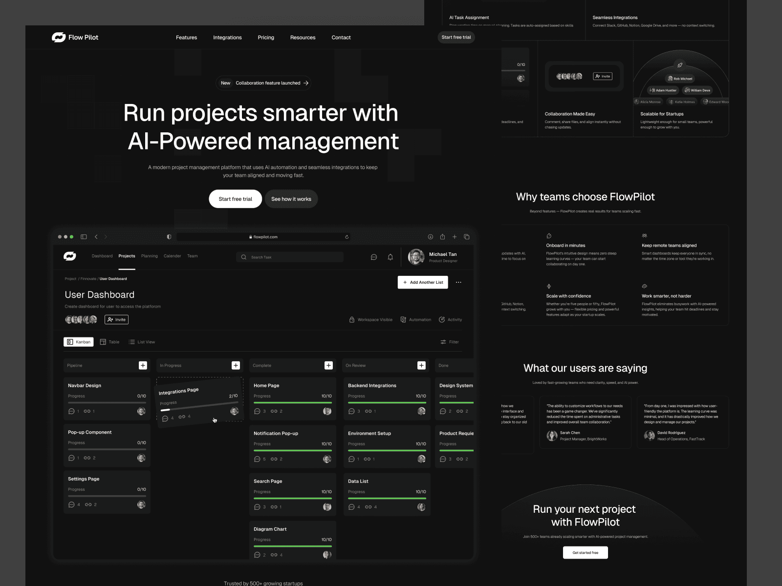
Task: Click the white Start free trial hero button
Action: coord(236,199)
